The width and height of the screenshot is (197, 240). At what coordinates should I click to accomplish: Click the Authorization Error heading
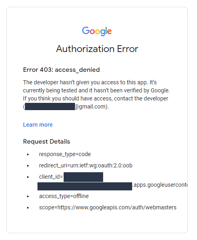pos(97,49)
